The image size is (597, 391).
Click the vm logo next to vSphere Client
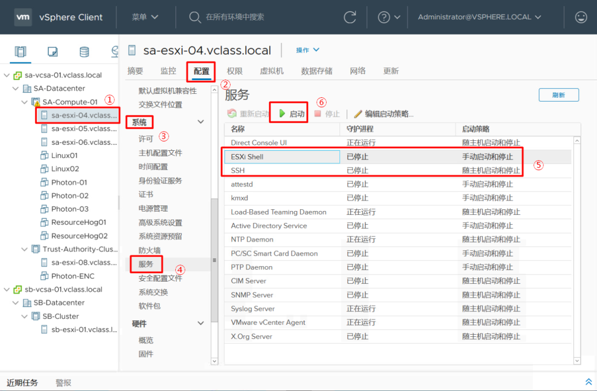click(x=23, y=17)
